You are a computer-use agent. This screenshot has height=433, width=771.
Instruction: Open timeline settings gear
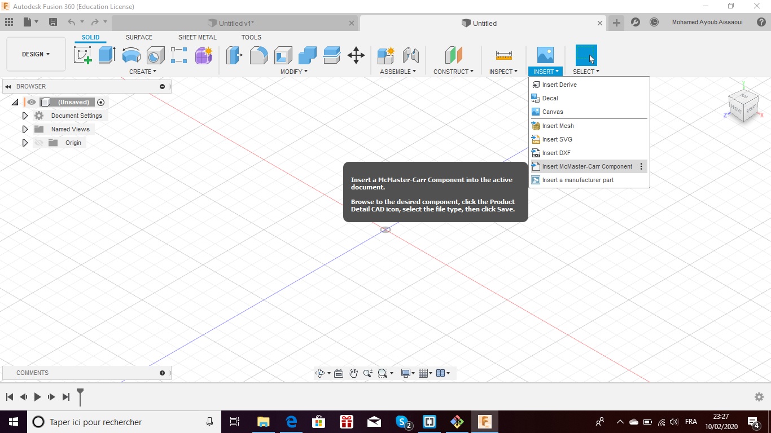pos(759,397)
